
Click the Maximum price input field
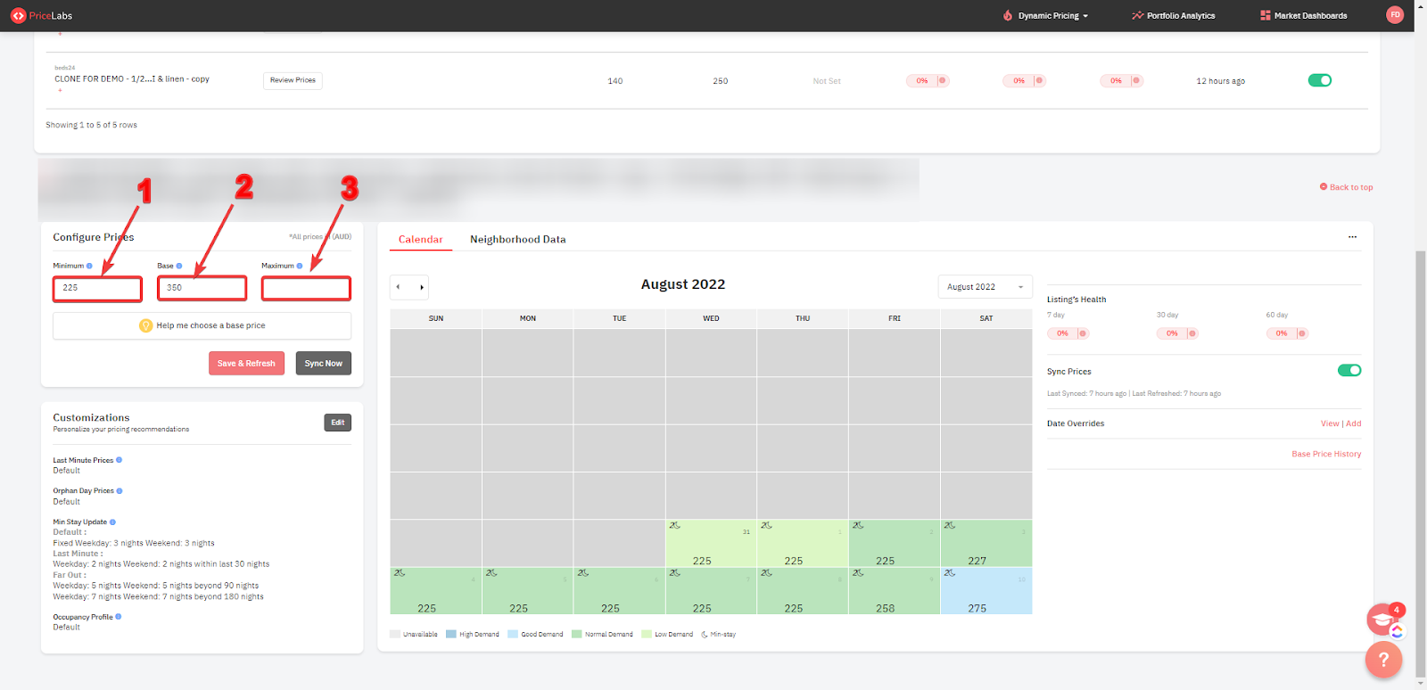click(x=306, y=288)
